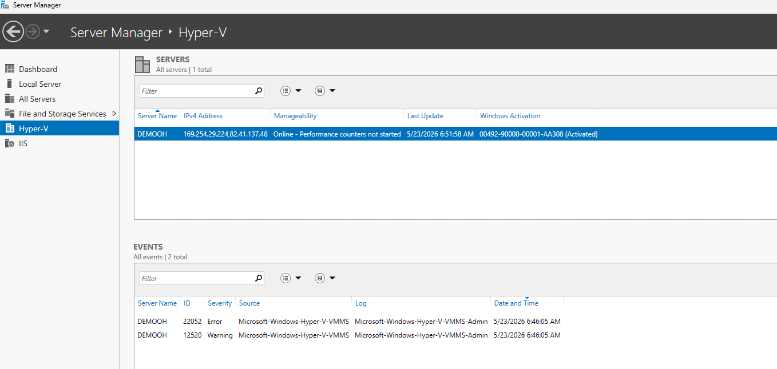Click the Servers tile icon

[x=142, y=65]
